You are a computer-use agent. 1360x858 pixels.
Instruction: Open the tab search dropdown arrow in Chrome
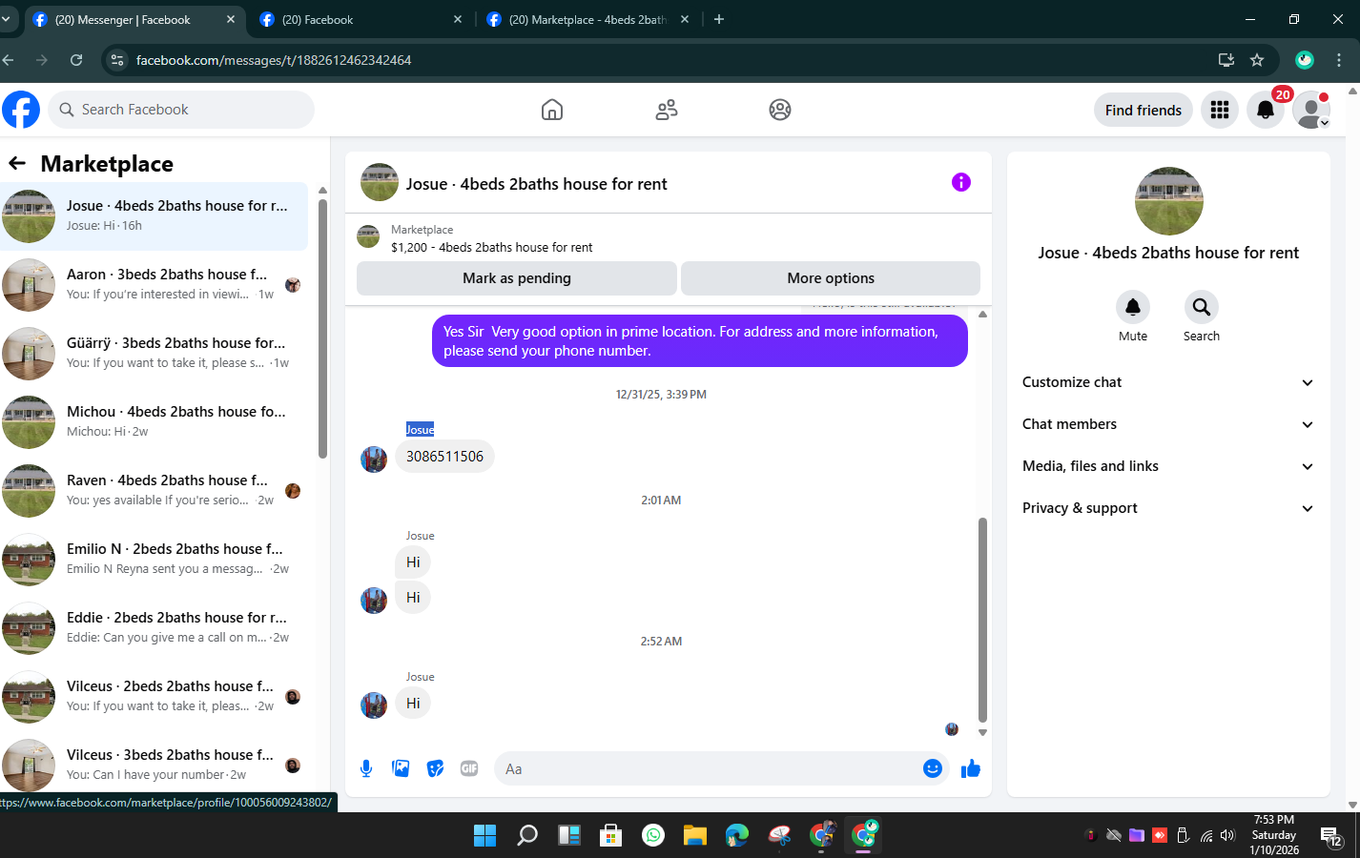pyautogui.click(x=5, y=19)
